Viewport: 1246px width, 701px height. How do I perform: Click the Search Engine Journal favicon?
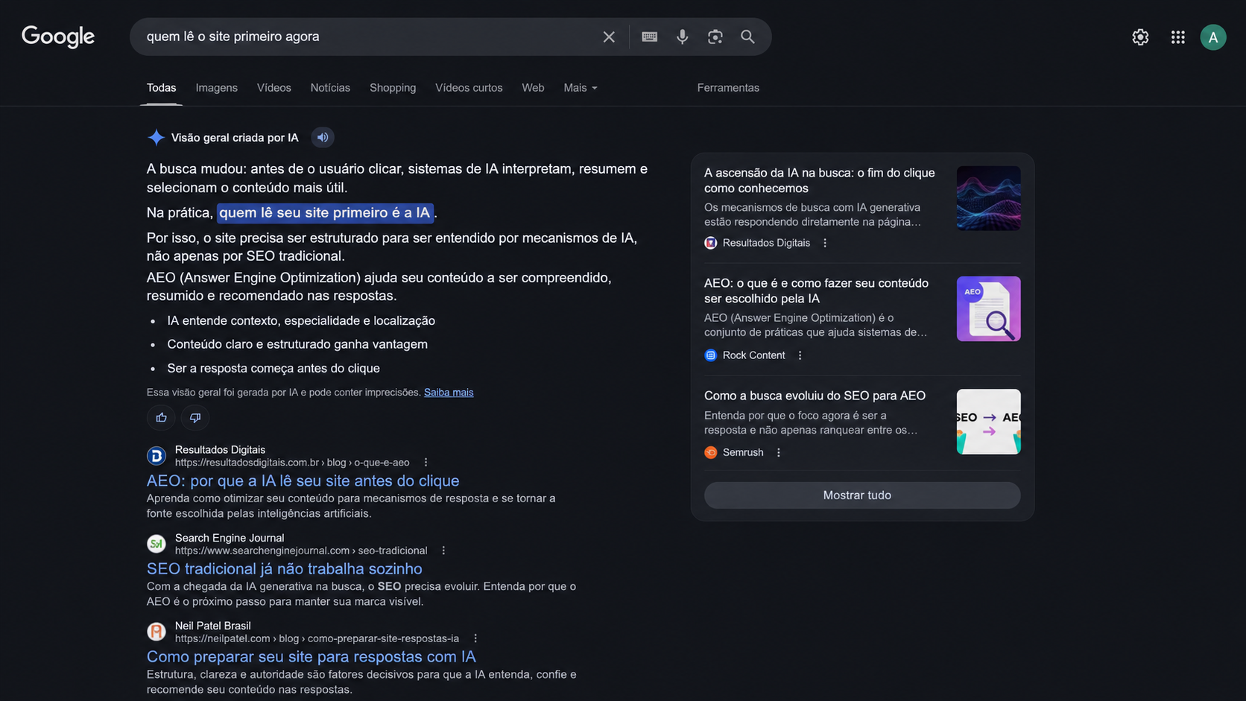[156, 544]
